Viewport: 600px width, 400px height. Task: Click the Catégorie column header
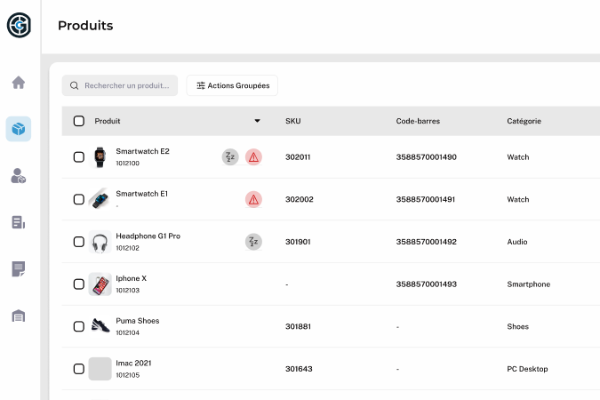pos(524,121)
